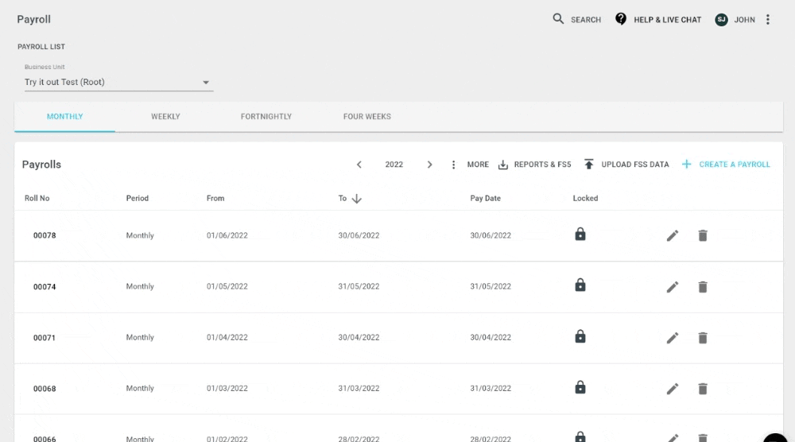
Task: Select roll number 00074
Action: (45, 286)
